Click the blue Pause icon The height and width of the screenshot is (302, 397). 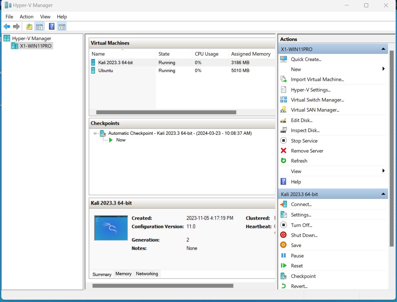(x=284, y=256)
